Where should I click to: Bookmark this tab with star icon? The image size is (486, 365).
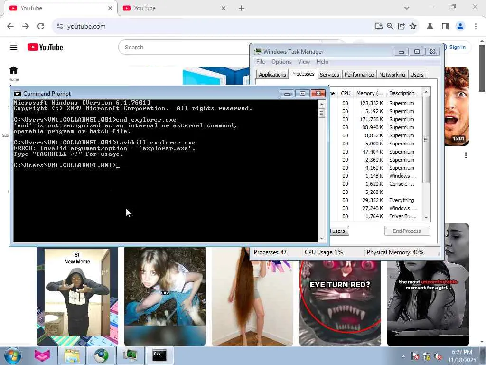(413, 27)
